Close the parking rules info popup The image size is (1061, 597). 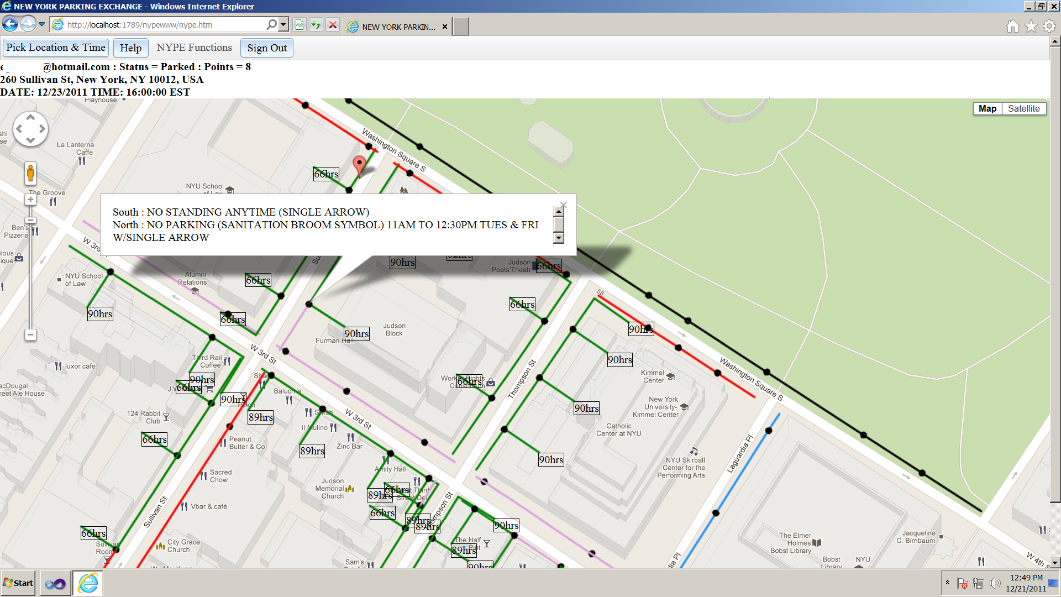tap(563, 205)
